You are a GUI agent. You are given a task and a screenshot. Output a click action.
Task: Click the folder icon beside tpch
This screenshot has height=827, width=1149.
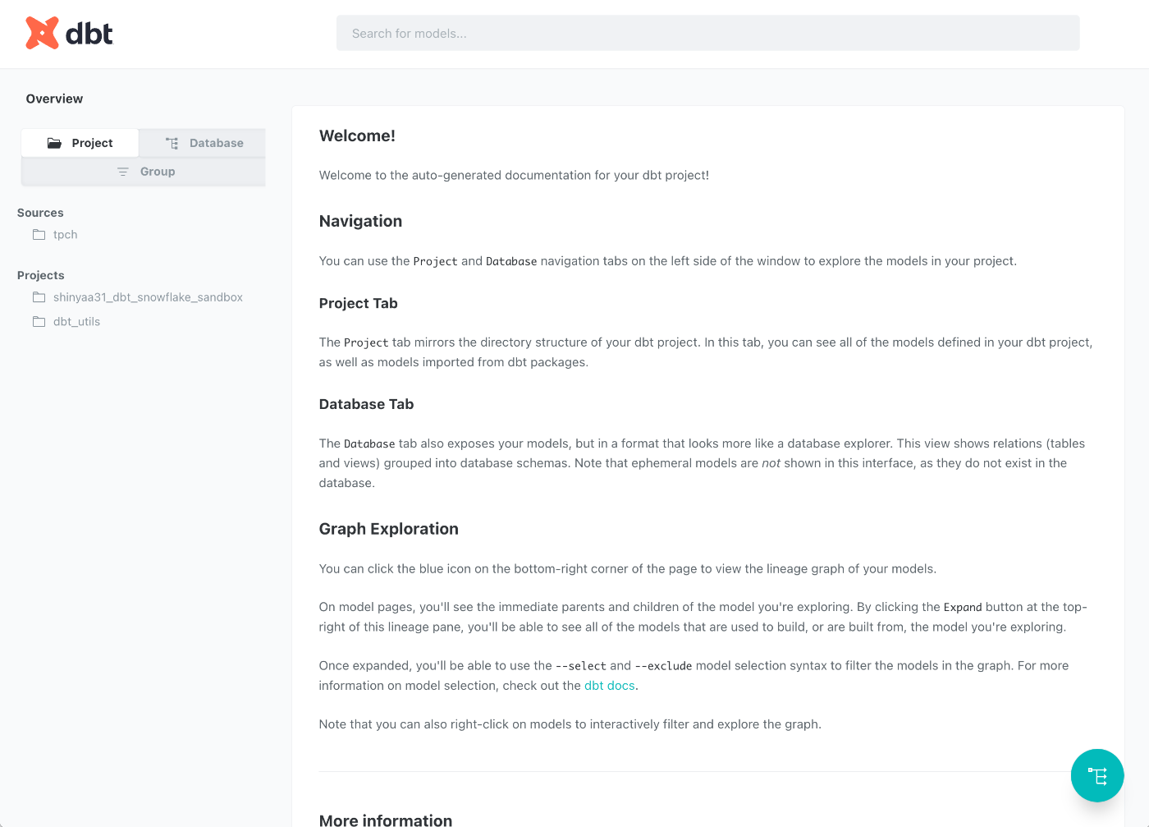[x=39, y=235]
